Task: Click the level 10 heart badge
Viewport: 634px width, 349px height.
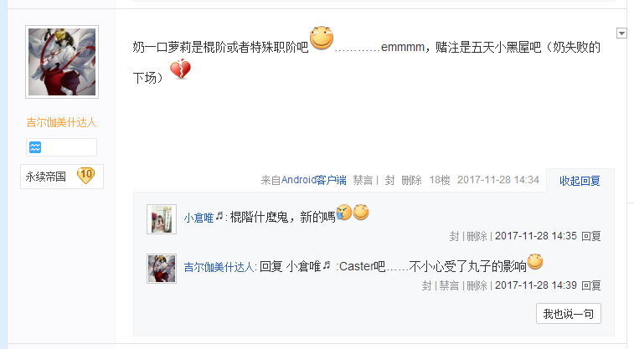Action: (x=85, y=176)
